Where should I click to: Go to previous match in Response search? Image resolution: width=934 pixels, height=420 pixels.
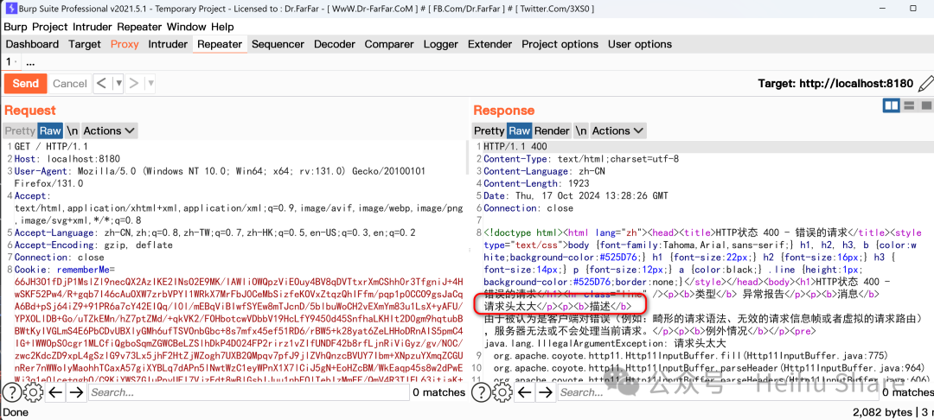524,392
